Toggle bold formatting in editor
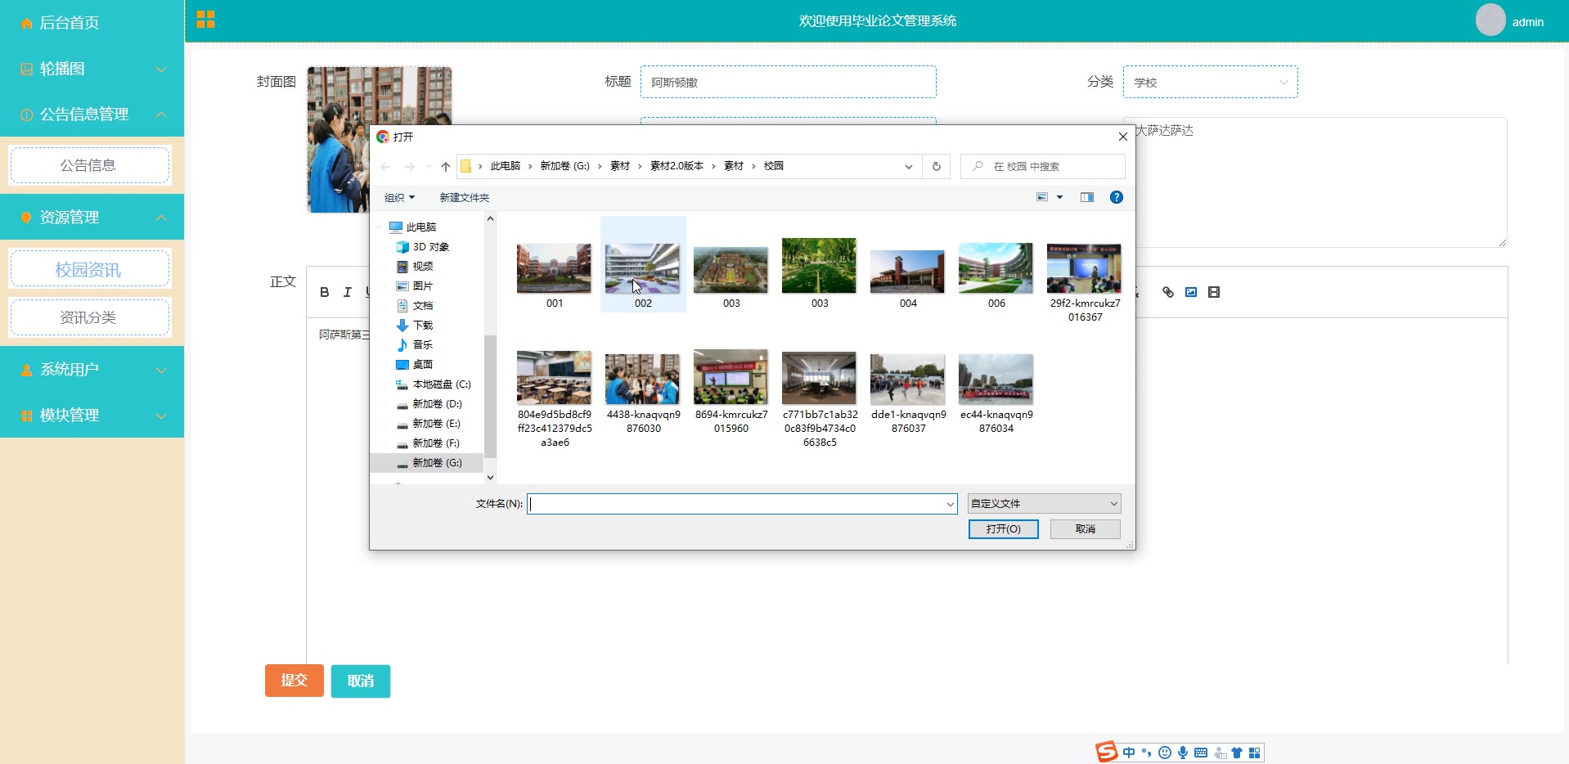Viewport: 1569px width, 764px height. (x=325, y=292)
